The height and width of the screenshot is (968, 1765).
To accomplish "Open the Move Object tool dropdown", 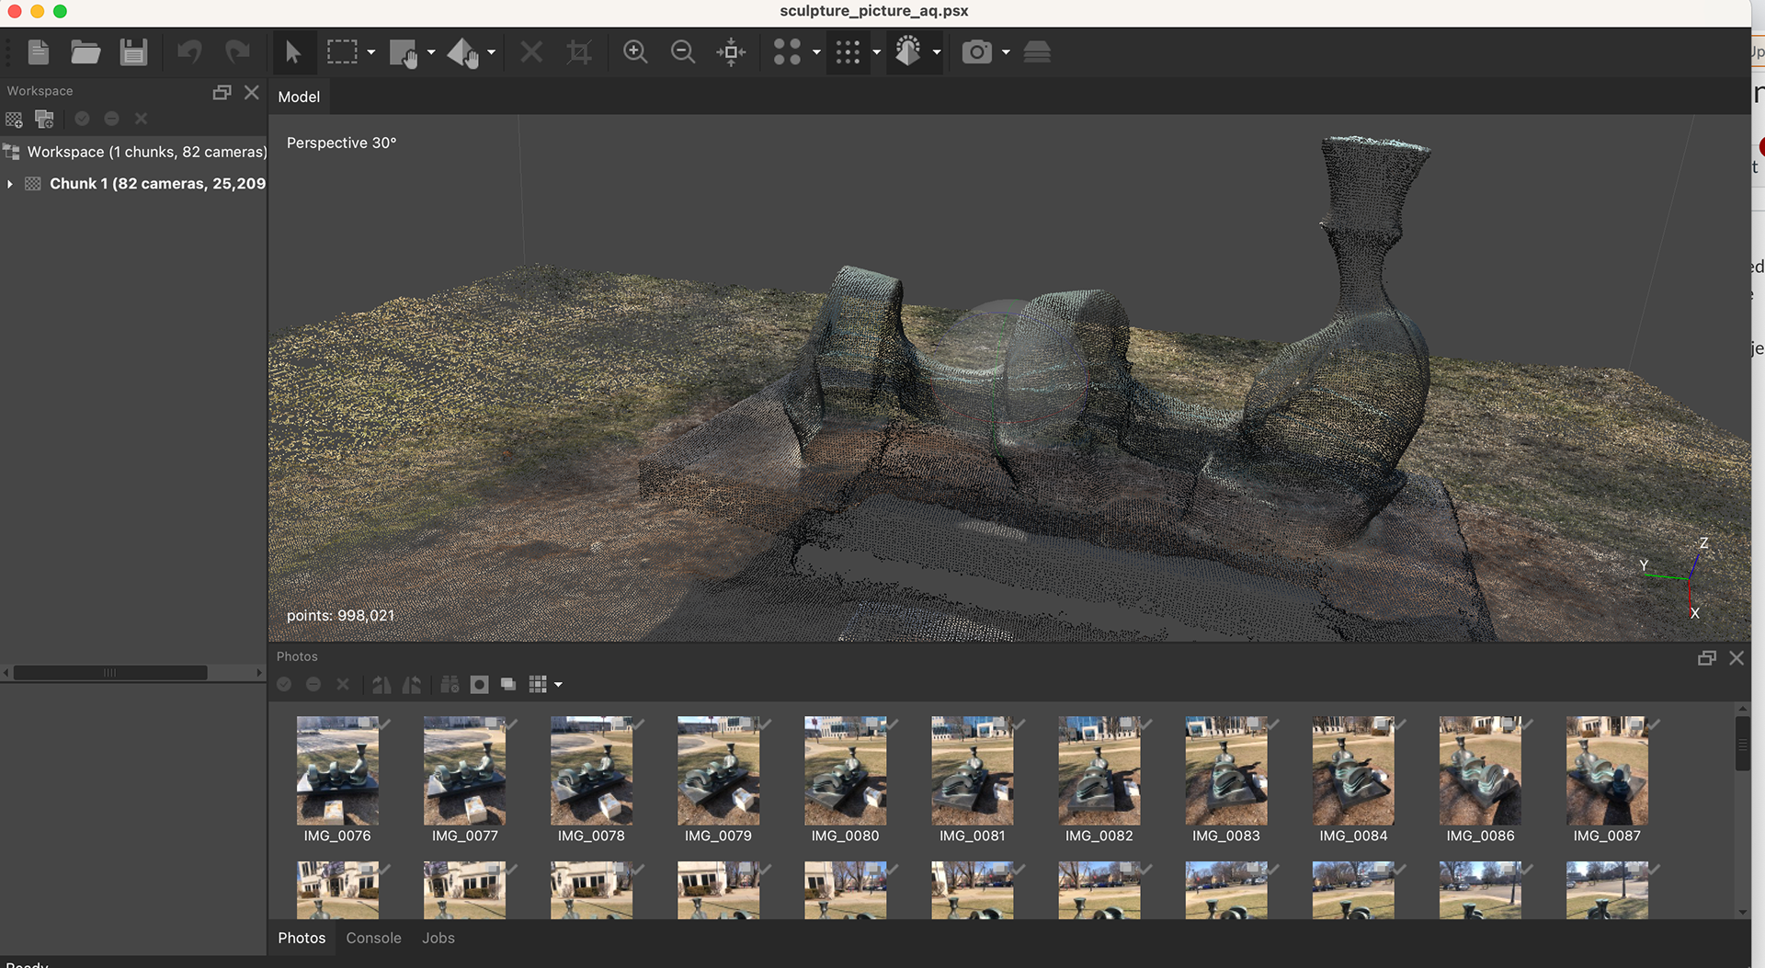I will click(492, 52).
